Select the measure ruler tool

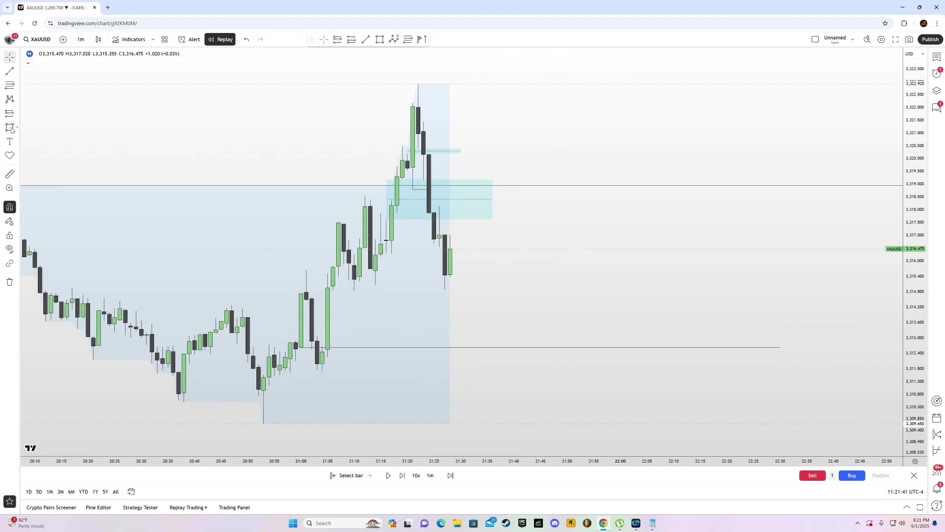tap(9, 174)
